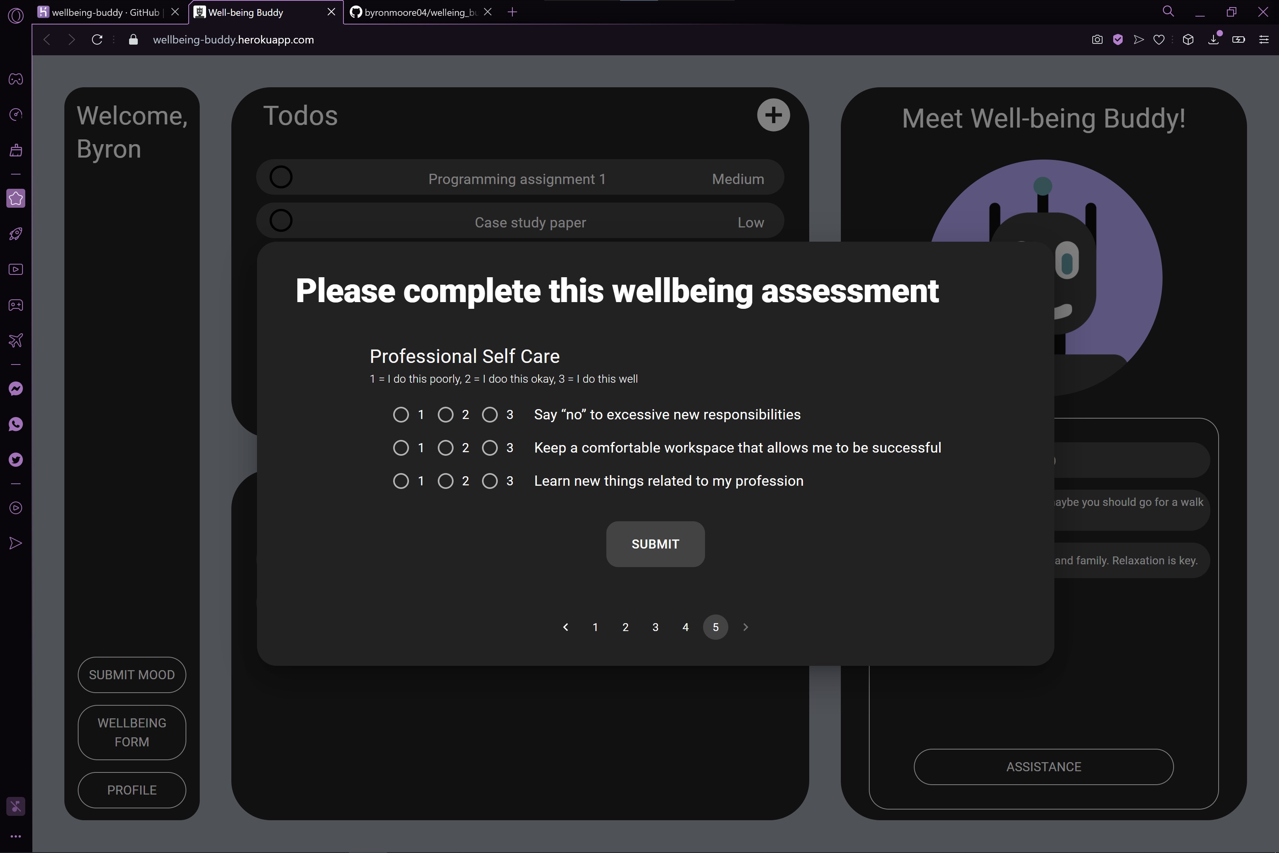Open the browser easy setup menu icon

(x=1263, y=40)
